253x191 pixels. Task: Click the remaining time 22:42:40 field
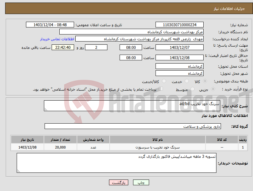[x=63, y=47]
